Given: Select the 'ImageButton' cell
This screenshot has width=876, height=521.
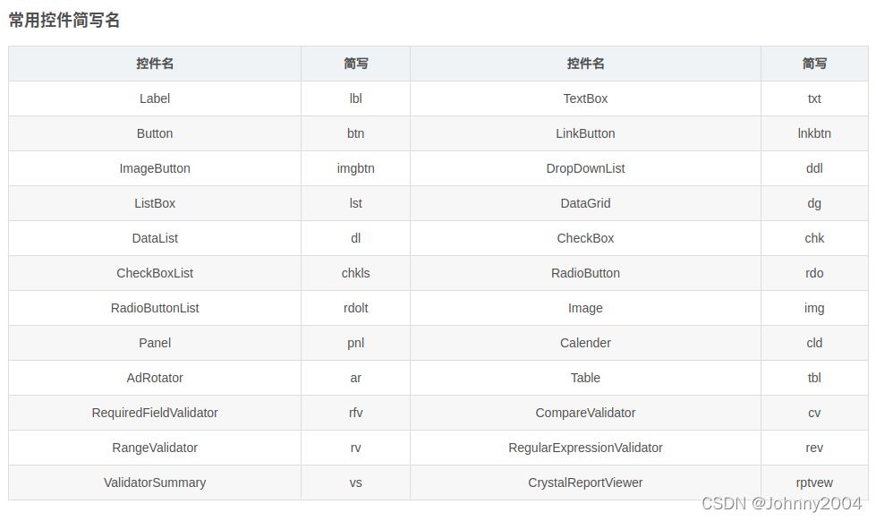Looking at the screenshot, I should coord(155,168).
